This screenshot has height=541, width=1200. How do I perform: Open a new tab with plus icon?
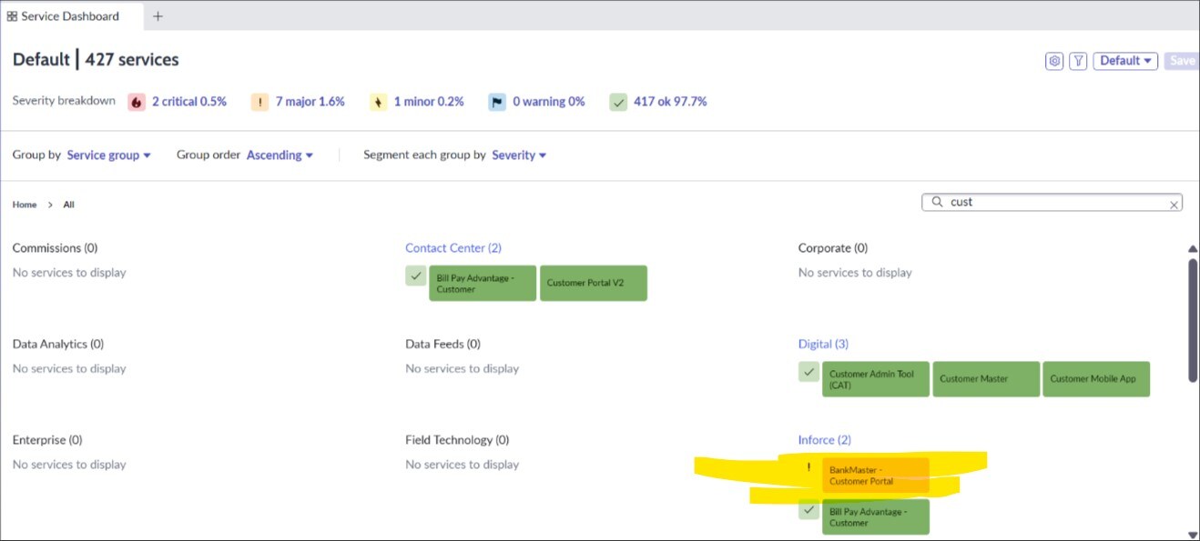(158, 16)
